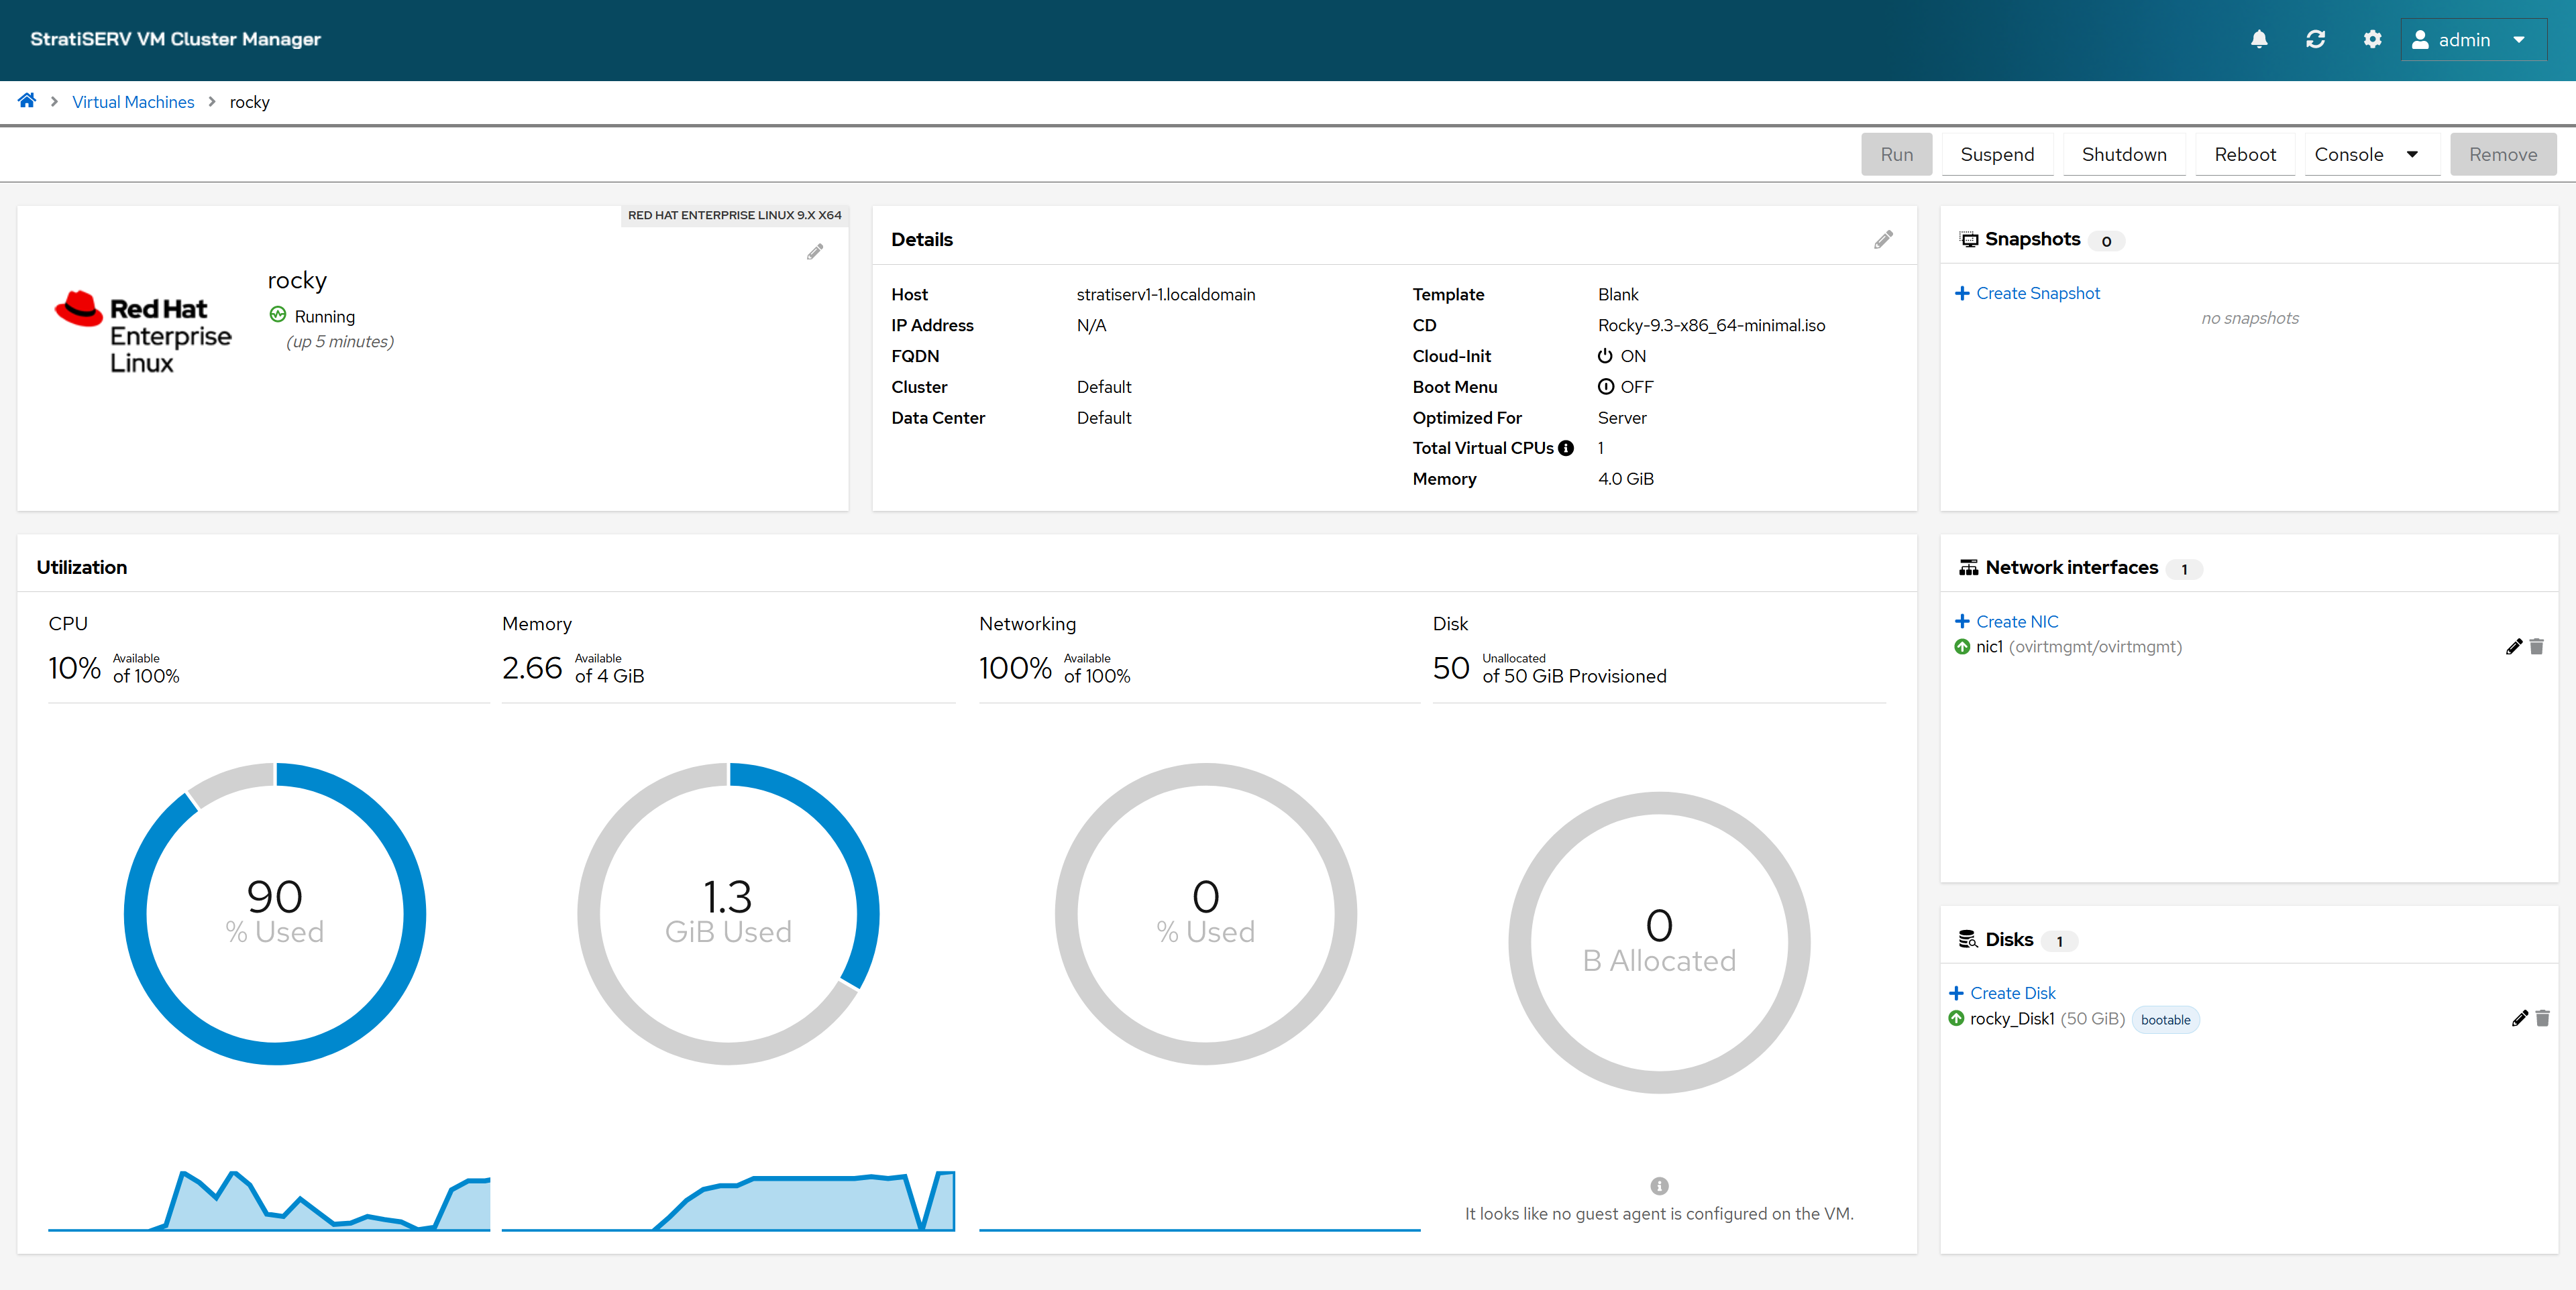The height and width of the screenshot is (1290, 2576).
Task: Click the Edit rocky_Disk1 pencil icon
Action: 2514,1018
